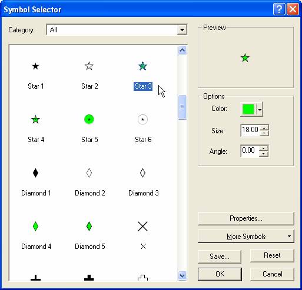Confirm selection with the OK button
Image resolution: width=302 pixels, height=290 pixels.
coord(220,274)
